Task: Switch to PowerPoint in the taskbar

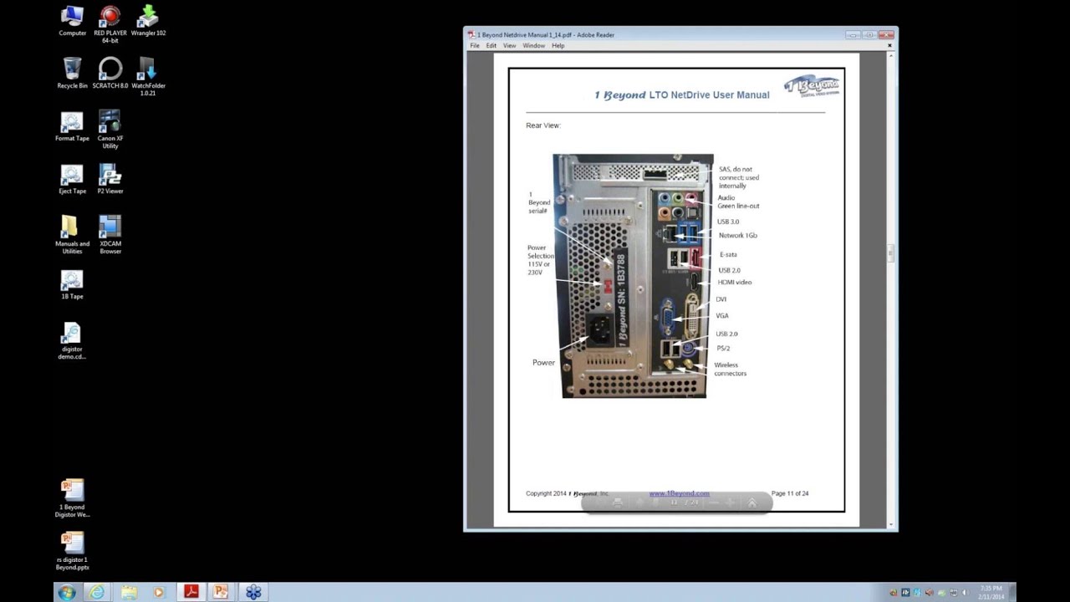Action: pyautogui.click(x=222, y=592)
